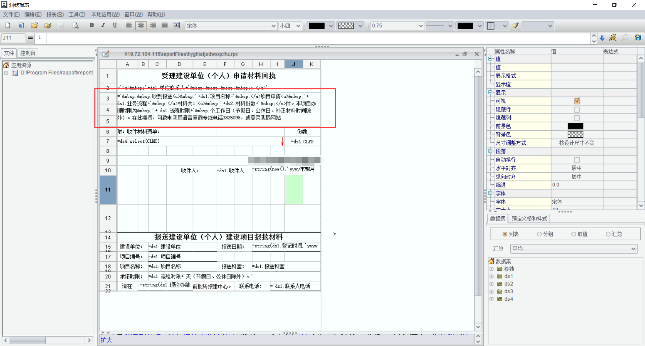Click the formula bar input field
Viewport: 645px width, 346px height.
(x=318, y=39)
